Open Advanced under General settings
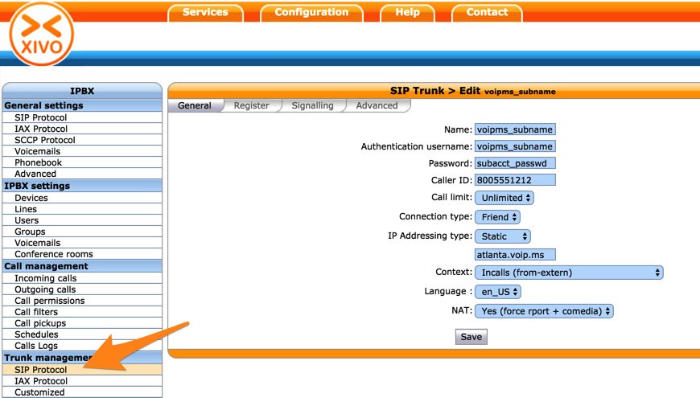The image size is (700, 398). coord(82,174)
